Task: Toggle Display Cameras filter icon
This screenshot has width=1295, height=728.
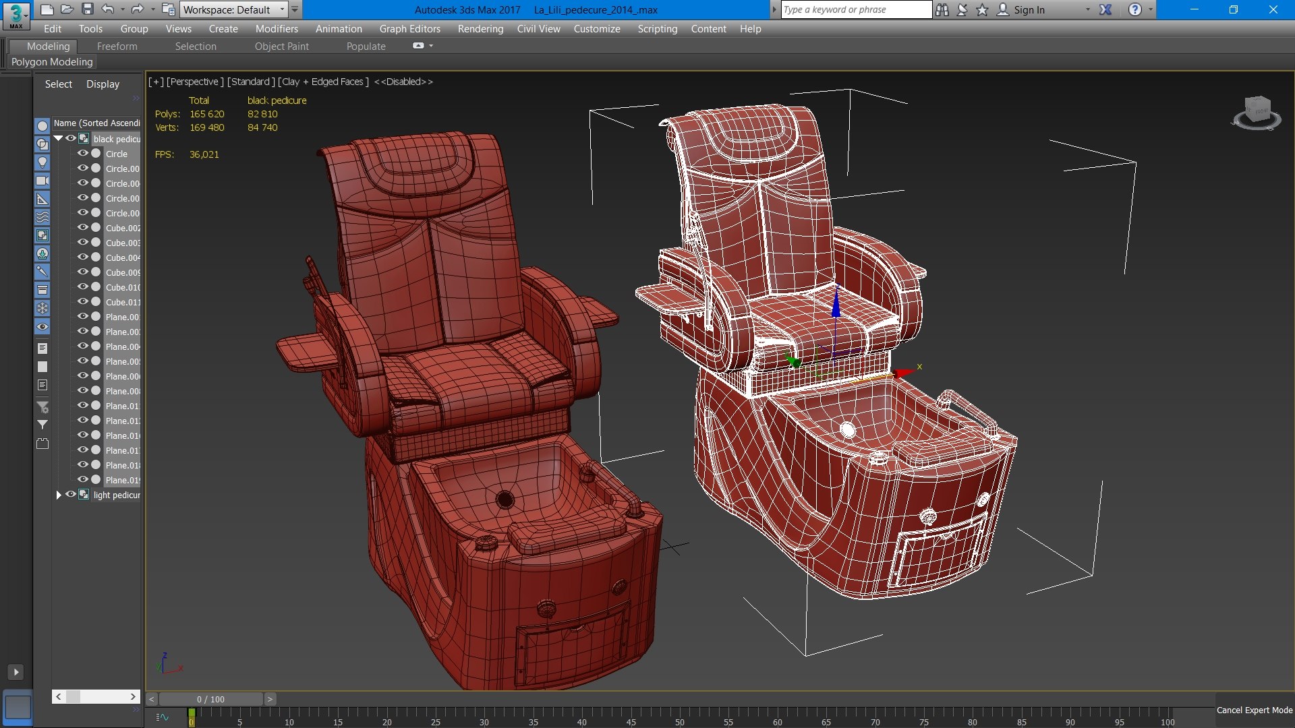Action: pos(42,181)
